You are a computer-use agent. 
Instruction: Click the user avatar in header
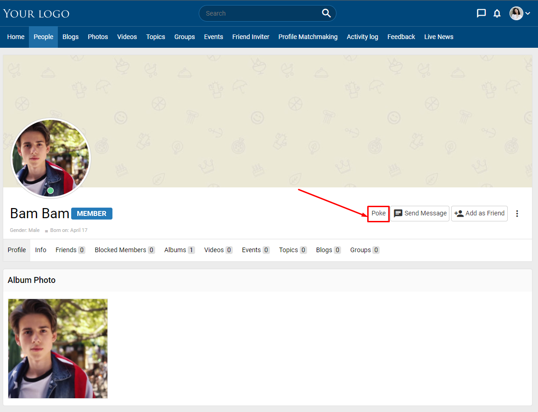click(x=516, y=13)
